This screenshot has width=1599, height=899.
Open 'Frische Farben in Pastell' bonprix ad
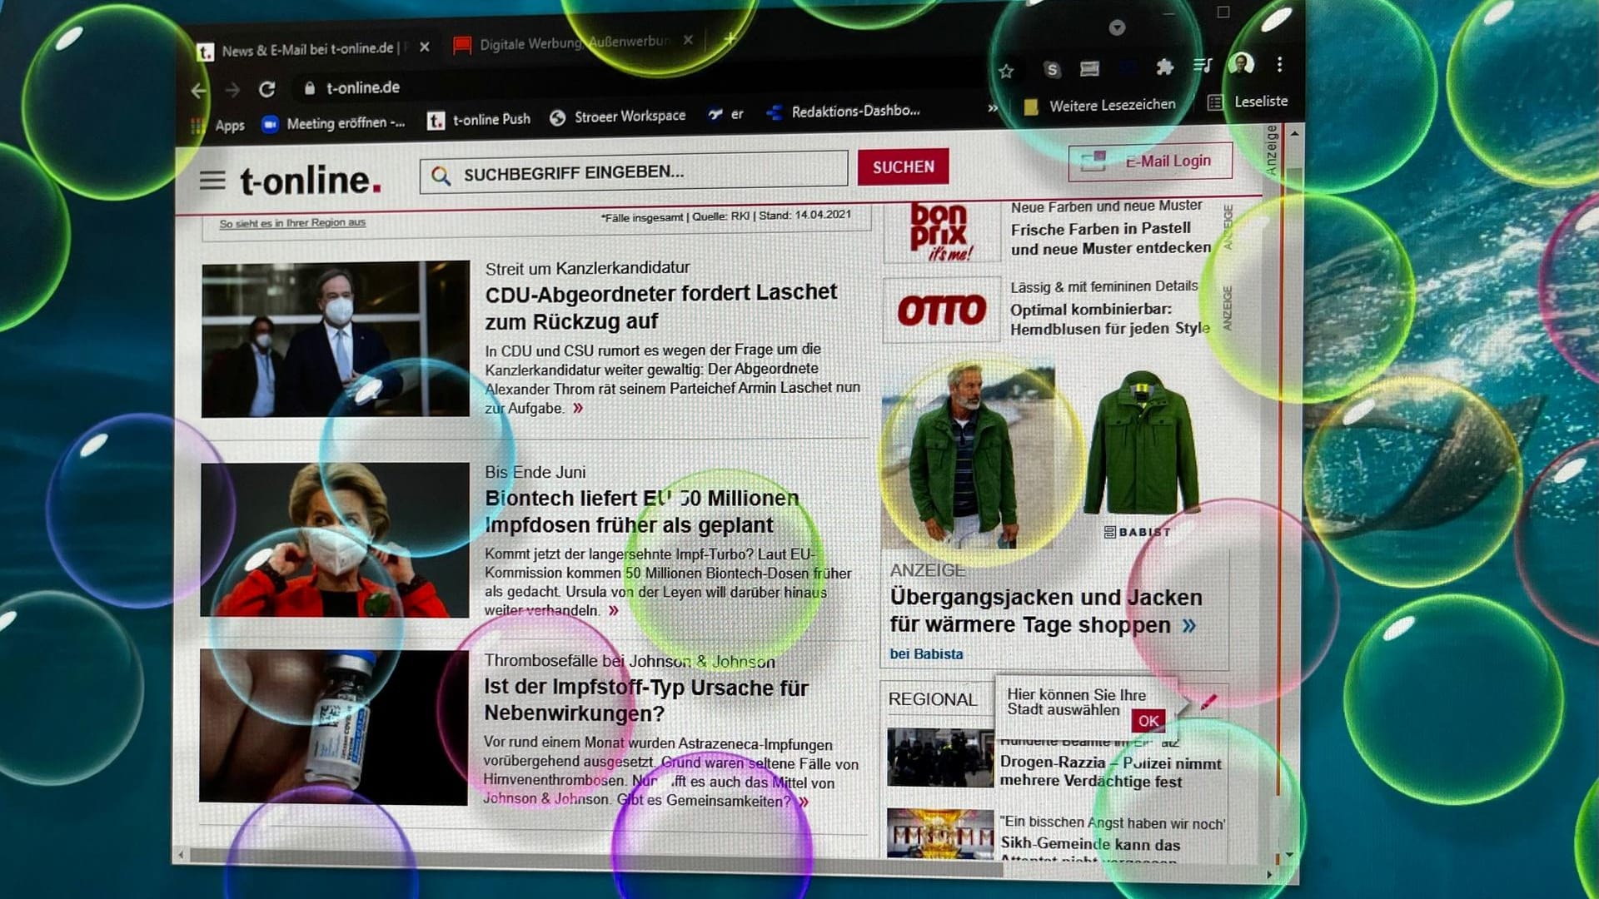tap(1110, 238)
